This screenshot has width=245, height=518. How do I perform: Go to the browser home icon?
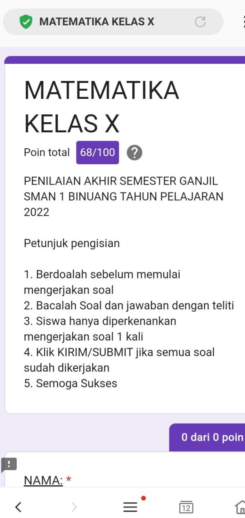tap(241, 507)
